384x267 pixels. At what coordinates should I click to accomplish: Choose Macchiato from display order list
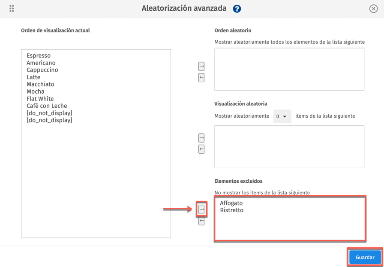click(x=40, y=84)
